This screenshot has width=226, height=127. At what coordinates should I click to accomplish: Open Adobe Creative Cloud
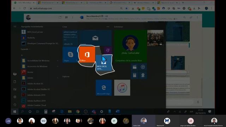40,105
